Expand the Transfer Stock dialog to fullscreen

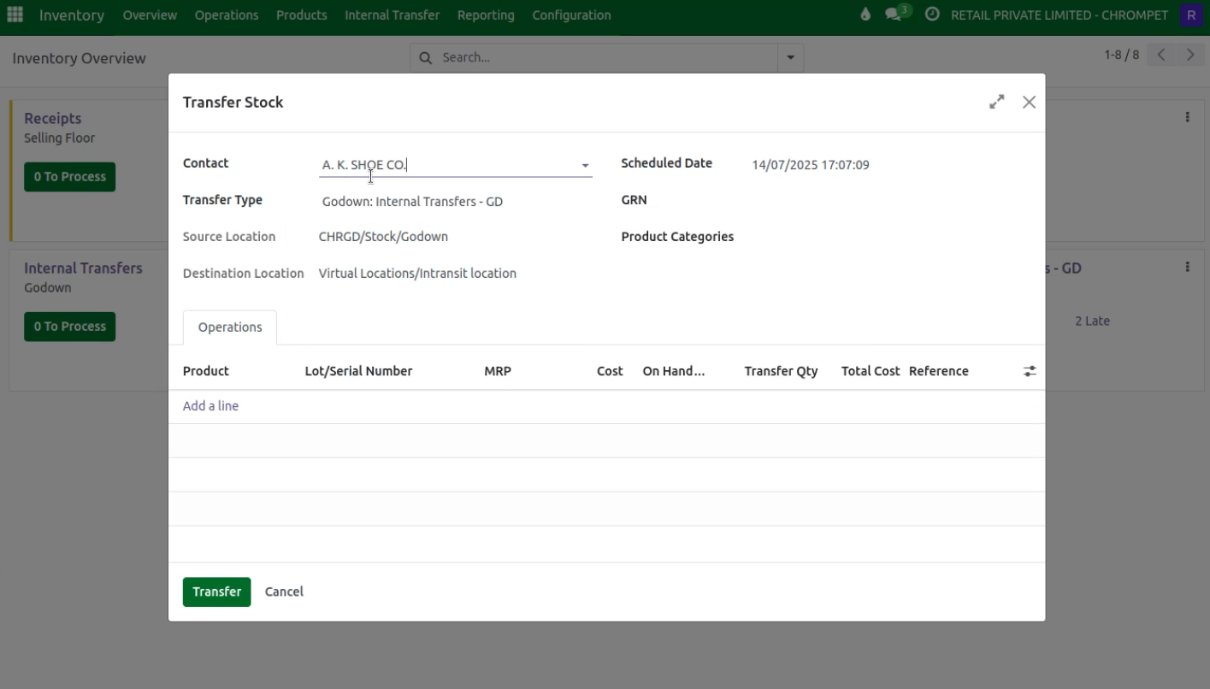996,101
